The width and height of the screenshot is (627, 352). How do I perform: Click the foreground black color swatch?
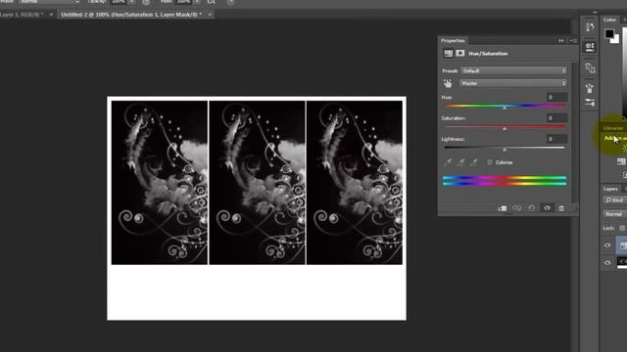click(609, 34)
